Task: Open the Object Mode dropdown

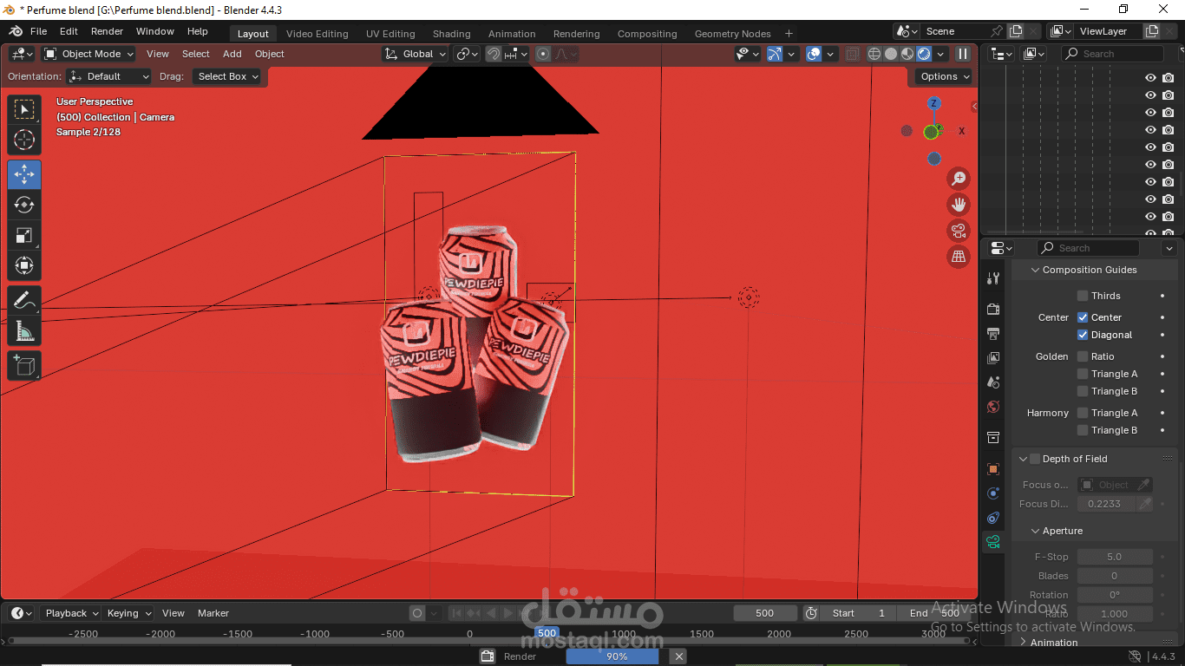Action: [89, 54]
